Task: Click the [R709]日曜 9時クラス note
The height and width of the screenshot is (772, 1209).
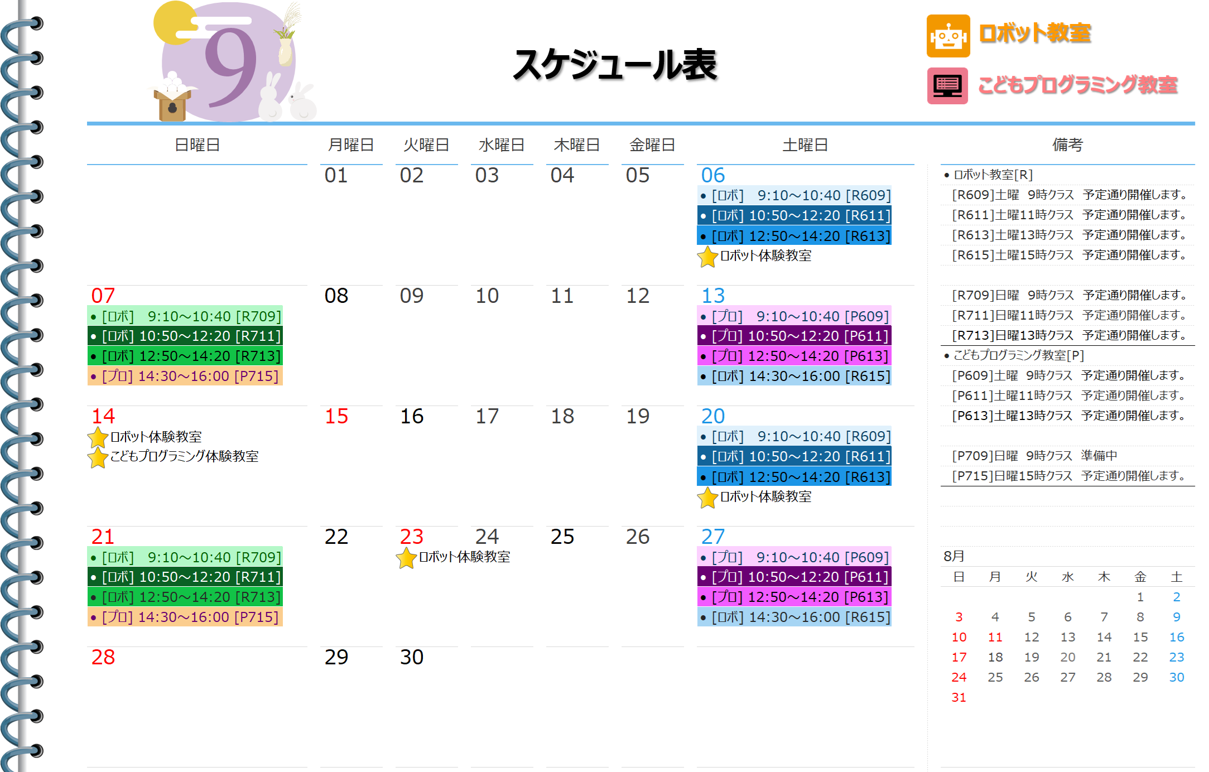Action: click(1070, 295)
